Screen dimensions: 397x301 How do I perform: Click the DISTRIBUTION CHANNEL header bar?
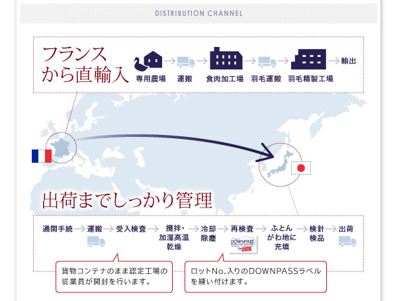tap(198, 13)
